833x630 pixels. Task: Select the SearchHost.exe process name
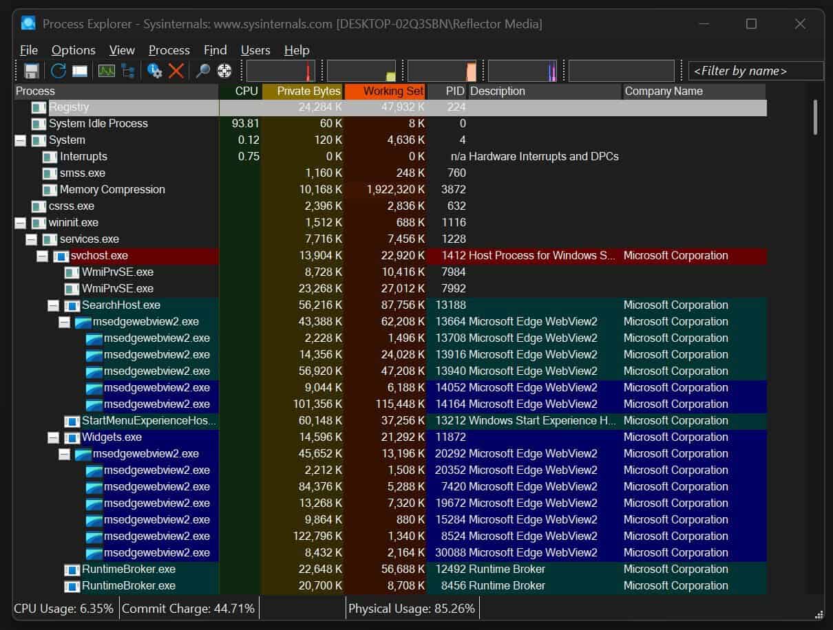121,305
